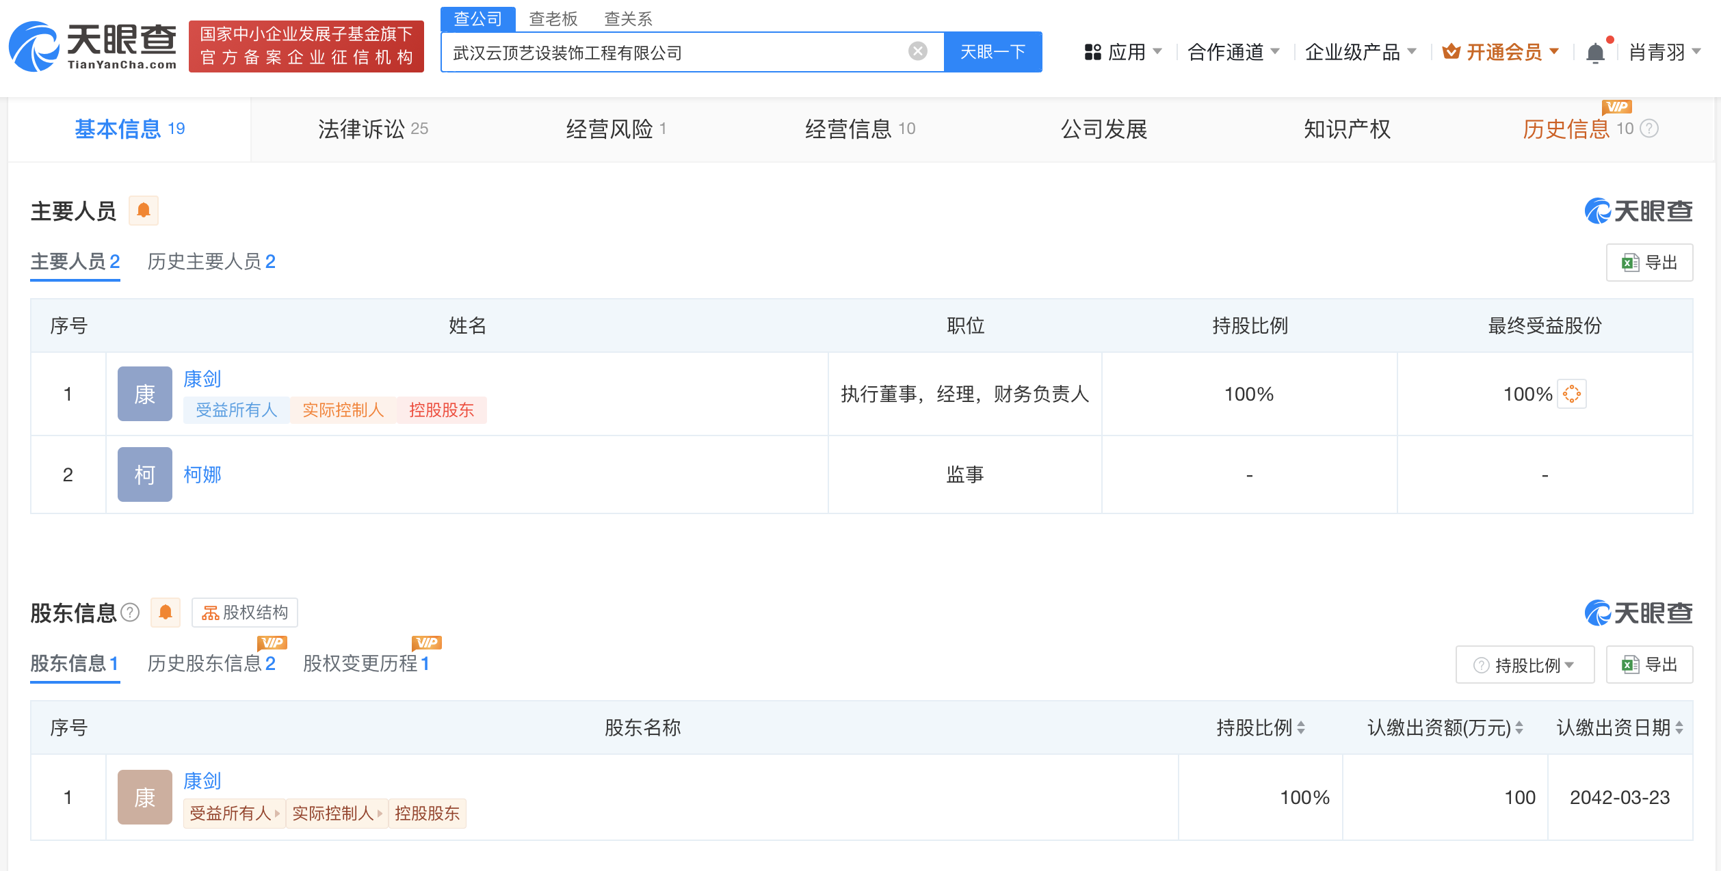Screen dimensions: 1721x871
Task: Expand beneficiary path icon beside 康剑's 100%
Action: pyautogui.click(x=1571, y=394)
